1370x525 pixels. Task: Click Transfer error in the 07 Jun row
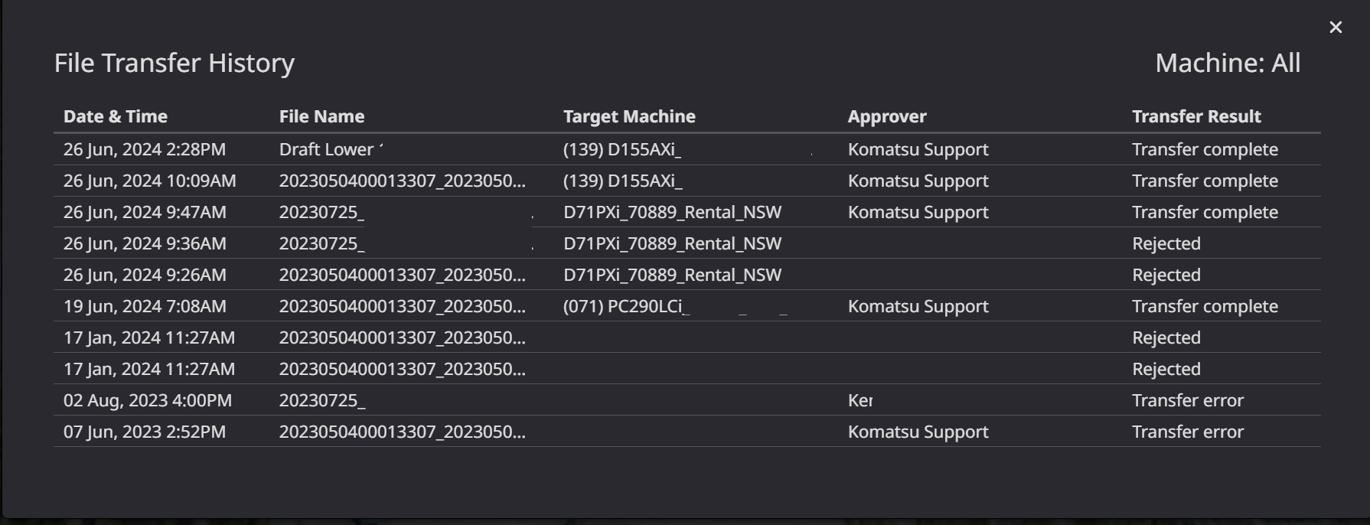pyautogui.click(x=1188, y=432)
